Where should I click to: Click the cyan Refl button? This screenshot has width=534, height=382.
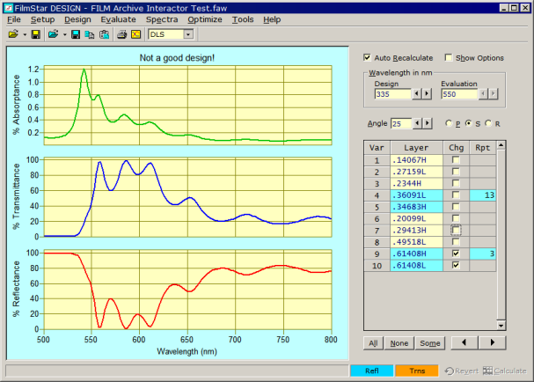tap(372, 371)
